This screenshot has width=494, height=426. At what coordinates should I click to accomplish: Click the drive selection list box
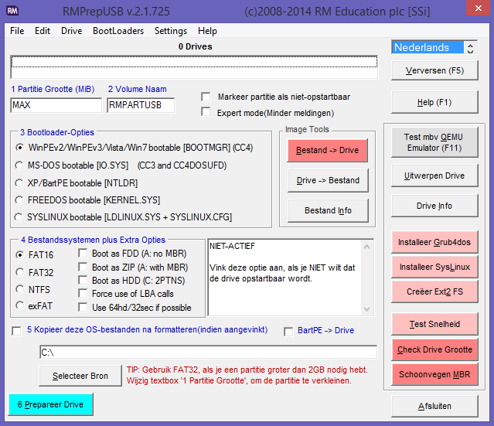194,67
